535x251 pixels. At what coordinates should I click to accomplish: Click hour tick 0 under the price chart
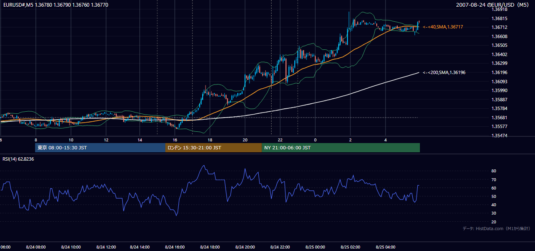(x=315, y=140)
